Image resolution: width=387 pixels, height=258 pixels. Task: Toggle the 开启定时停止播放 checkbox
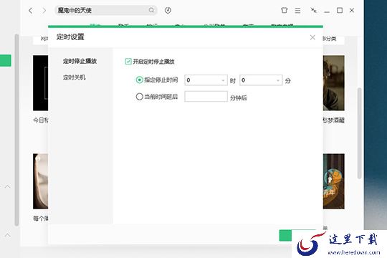[x=128, y=61]
